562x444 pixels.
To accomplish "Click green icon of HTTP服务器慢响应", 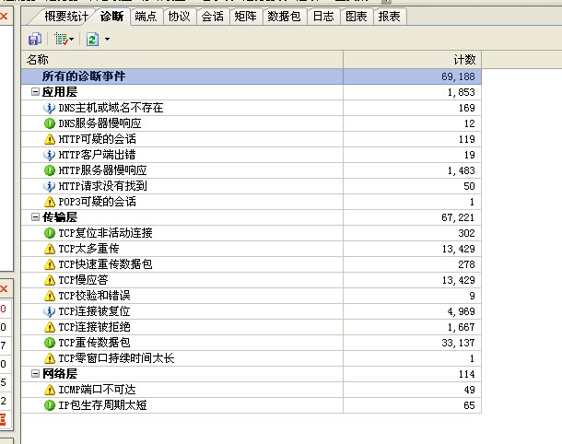I will point(49,170).
